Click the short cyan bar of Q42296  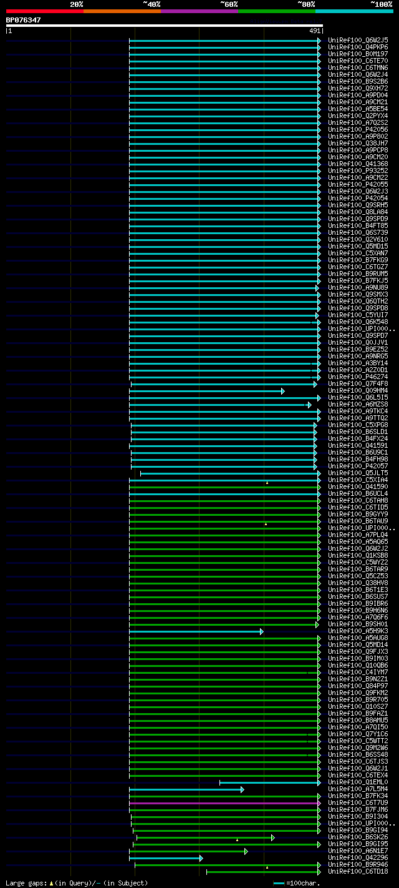[166, 858]
